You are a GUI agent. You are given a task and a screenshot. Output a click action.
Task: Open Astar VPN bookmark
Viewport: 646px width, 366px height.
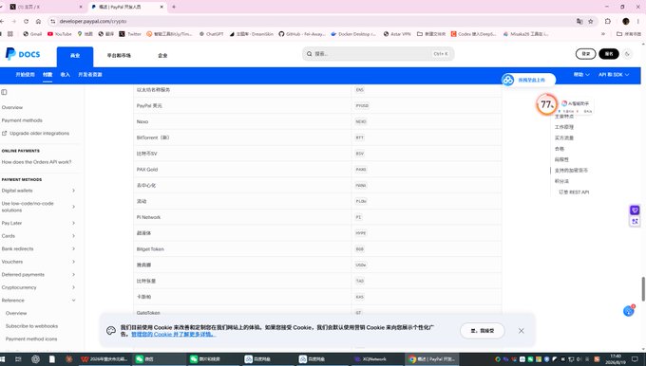tap(397, 34)
